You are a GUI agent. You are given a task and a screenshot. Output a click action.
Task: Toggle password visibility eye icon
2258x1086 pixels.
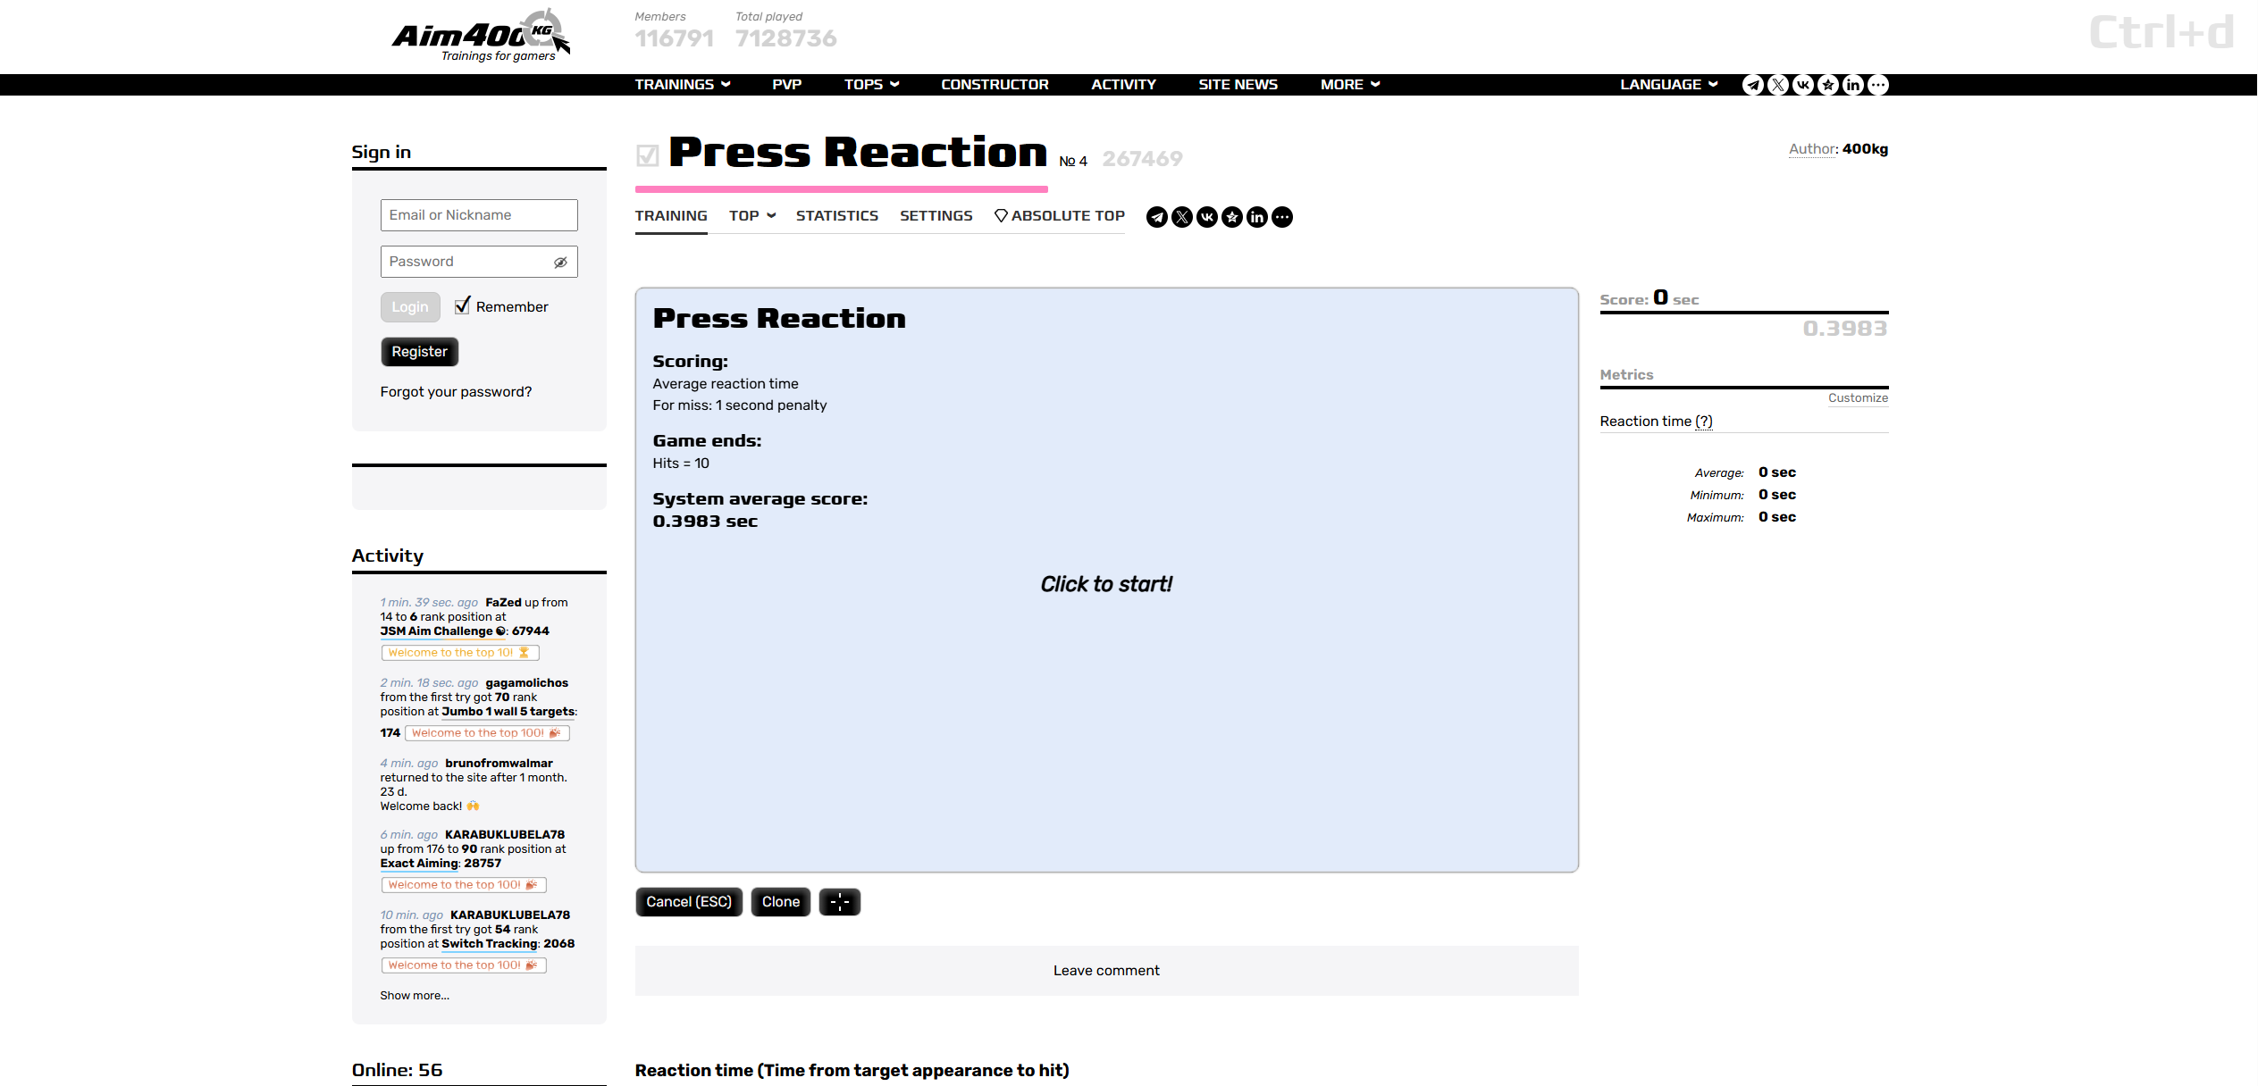(x=560, y=262)
